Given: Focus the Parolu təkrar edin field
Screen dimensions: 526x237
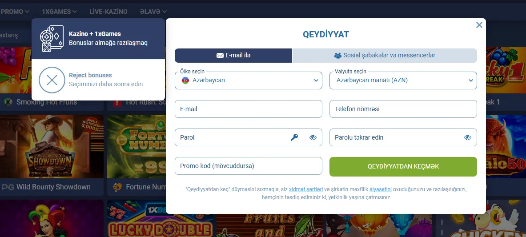Looking at the screenshot, I should click(403, 137).
